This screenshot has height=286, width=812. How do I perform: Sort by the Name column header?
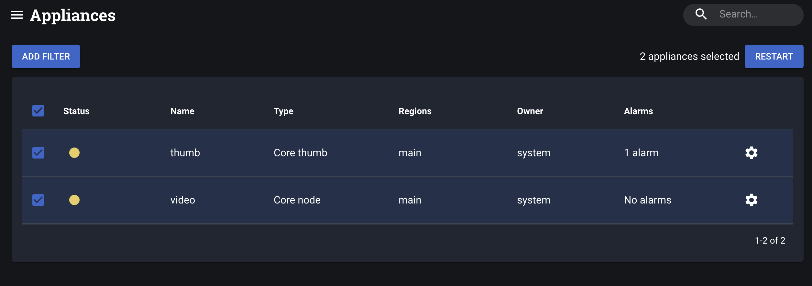click(182, 111)
